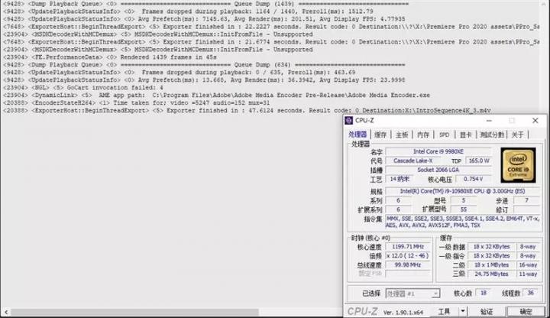
Task: Click log line 'Time taken for: video =5247'
Action: click(137, 103)
